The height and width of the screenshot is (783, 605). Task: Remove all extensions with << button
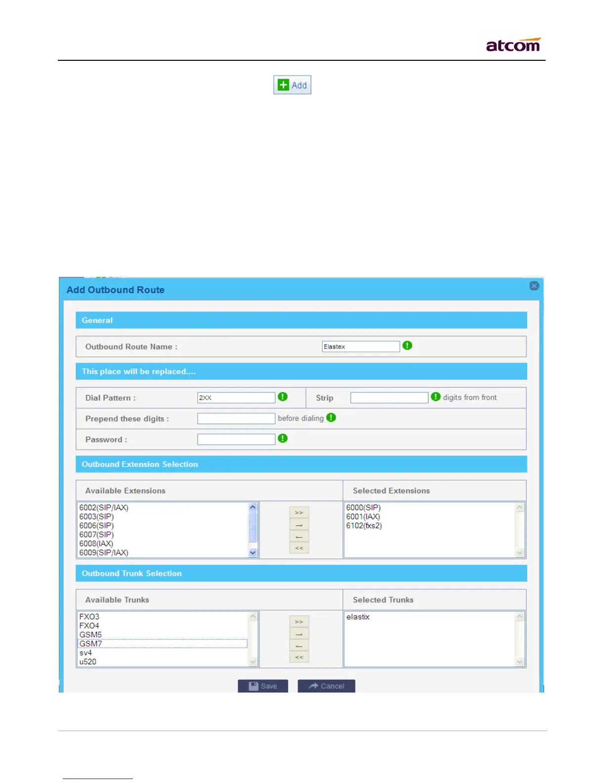pyautogui.click(x=299, y=548)
